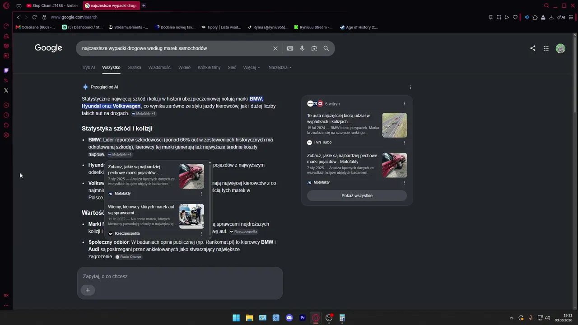Click the site security lock icon
The height and width of the screenshot is (325, 578).
click(44, 17)
